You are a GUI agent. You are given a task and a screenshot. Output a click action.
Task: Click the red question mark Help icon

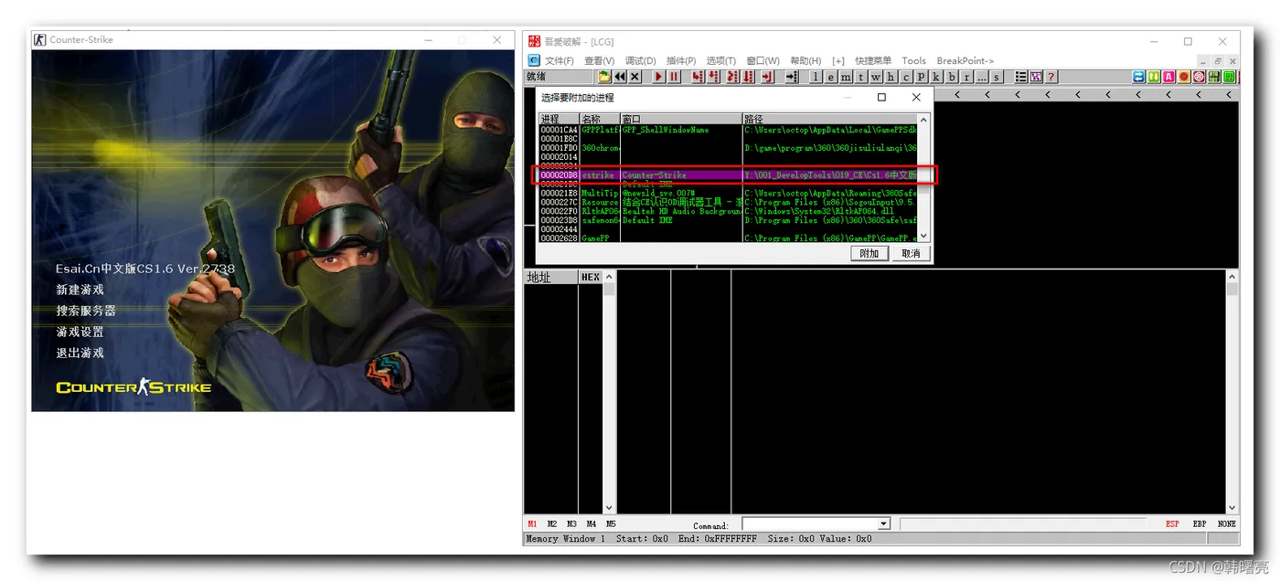click(x=1051, y=77)
